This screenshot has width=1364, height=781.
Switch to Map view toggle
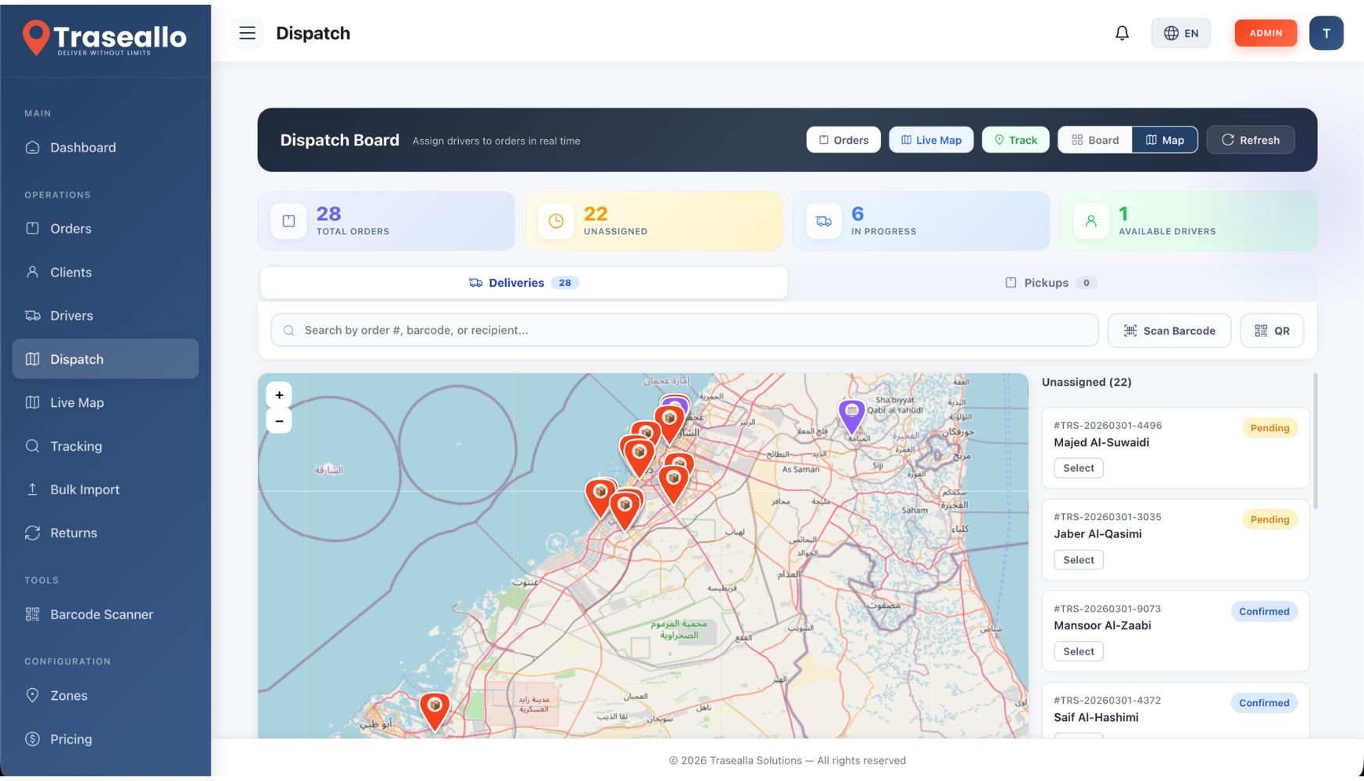(x=1165, y=140)
